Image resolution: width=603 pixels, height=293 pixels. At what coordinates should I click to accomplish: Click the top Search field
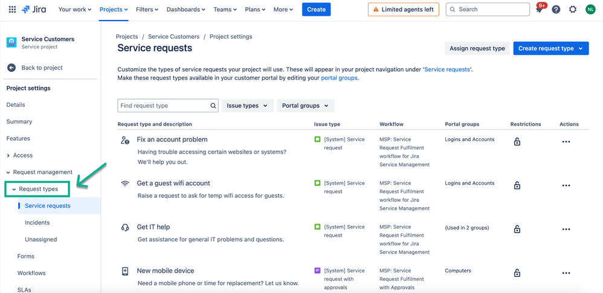[488, 10]
